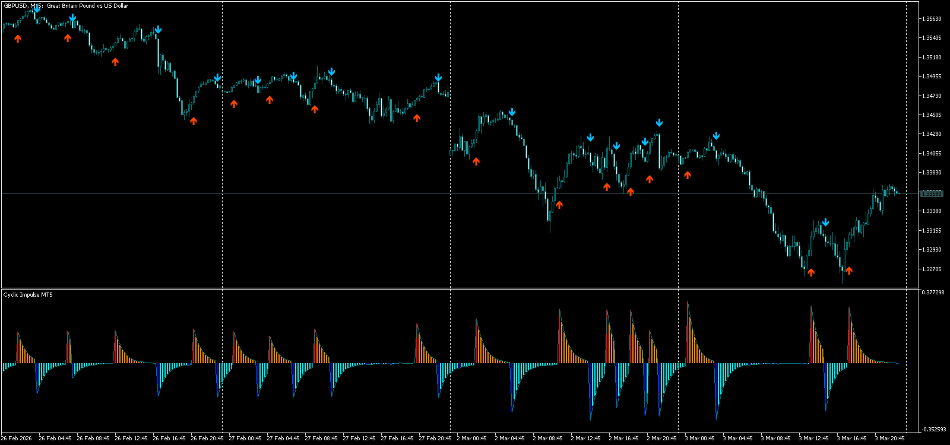
Task: Click the 1.35630 price level label
Action: coord(931,19)
